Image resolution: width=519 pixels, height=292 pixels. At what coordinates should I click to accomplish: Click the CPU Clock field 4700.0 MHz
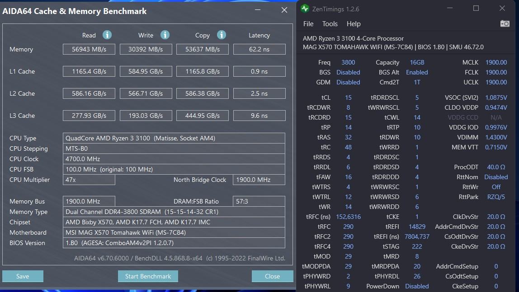(x=174, y=159)
